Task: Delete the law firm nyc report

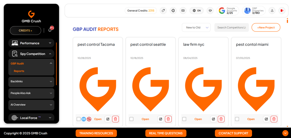Action: pyautogui.click(x=221, y=119)
